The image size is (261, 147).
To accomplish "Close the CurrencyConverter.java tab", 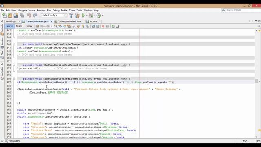I will pyautogui.click(x=51, y=22).
